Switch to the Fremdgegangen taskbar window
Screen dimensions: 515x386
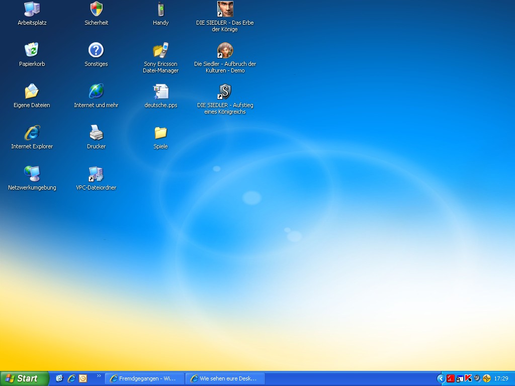tap(144, 378)
